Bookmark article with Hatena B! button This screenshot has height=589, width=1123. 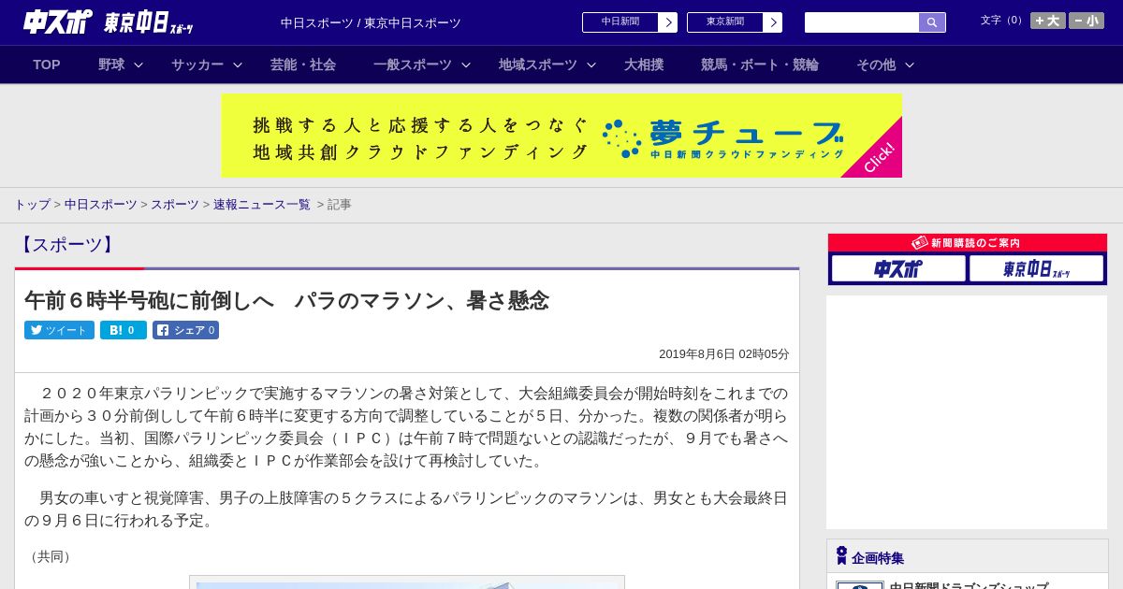tap(124, 330)
